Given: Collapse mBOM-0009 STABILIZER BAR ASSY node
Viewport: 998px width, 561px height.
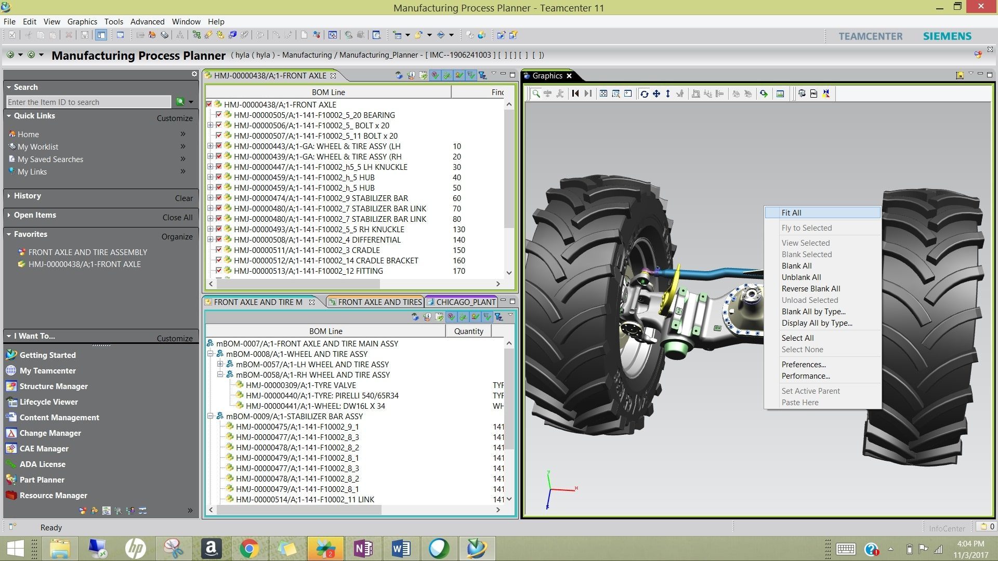Looking at the screenshot, I should (x=210, y=416).
